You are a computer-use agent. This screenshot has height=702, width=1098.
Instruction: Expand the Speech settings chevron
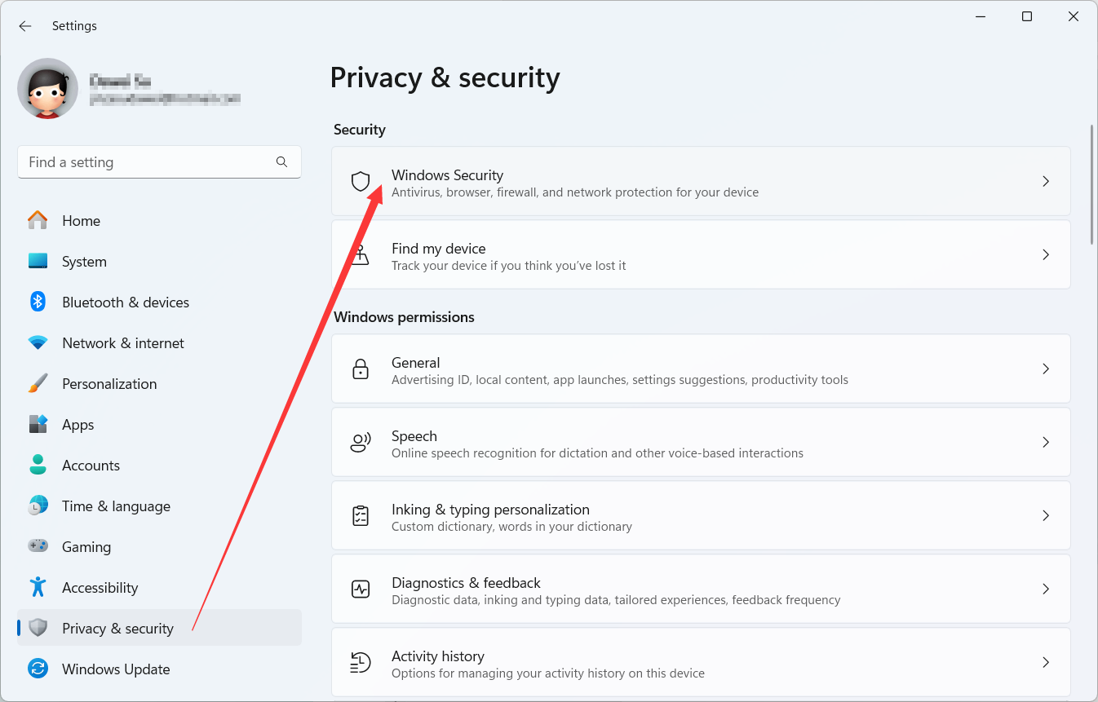pyautogui.click(x=1046, y=442)
